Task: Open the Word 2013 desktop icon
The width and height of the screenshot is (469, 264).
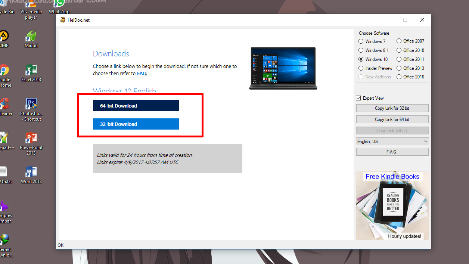Action: tap(31, 173)
